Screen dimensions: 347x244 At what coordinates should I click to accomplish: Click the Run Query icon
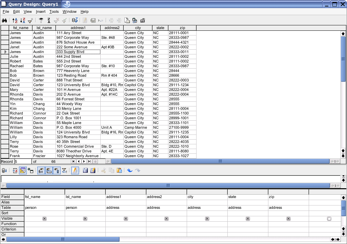pyautogui.click(x=5, y=171)
